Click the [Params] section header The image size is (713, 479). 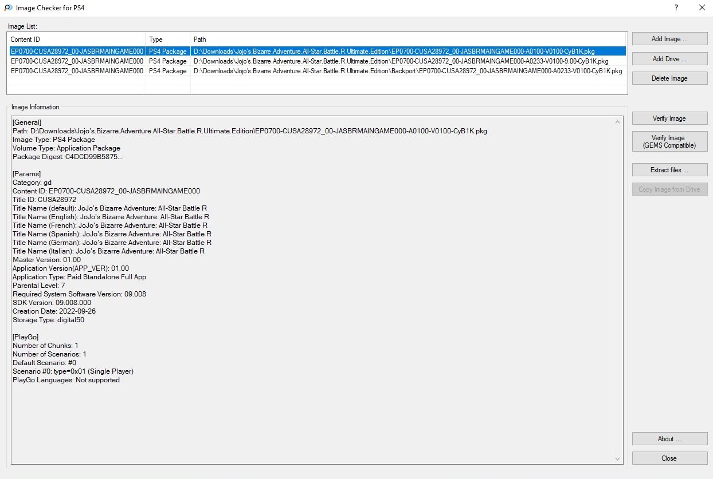tap(26, 174)
